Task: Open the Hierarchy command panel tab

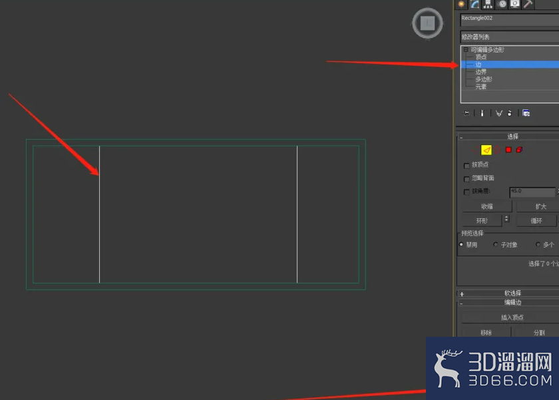Action: [x=488, y=4]
